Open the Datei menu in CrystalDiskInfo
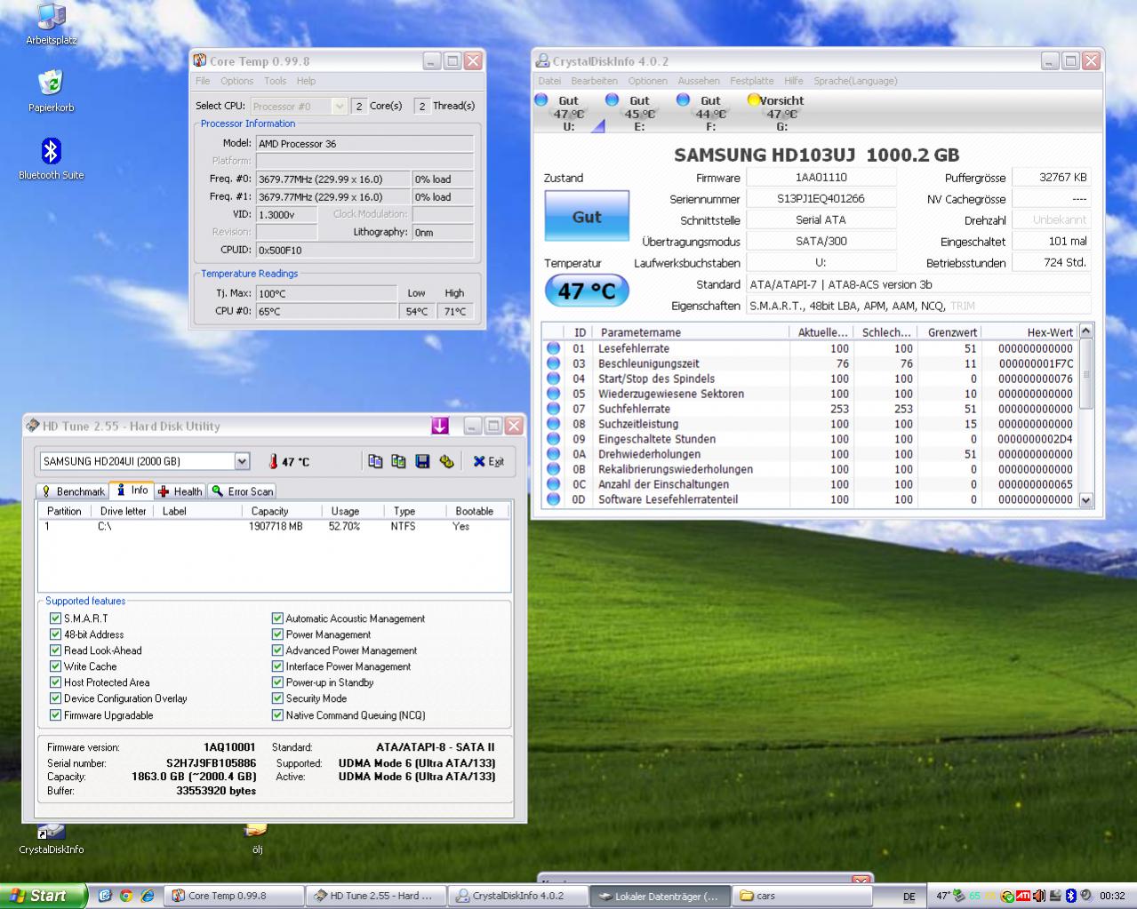The image size is (1137, 909). tap(549, 81)
